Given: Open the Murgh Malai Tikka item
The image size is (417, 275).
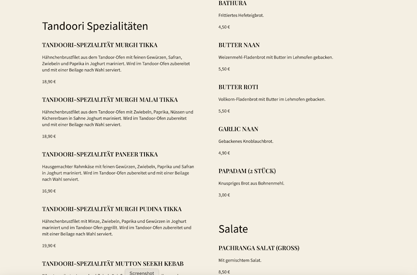Looking at the screenshot, I should (x=110, y=100).
